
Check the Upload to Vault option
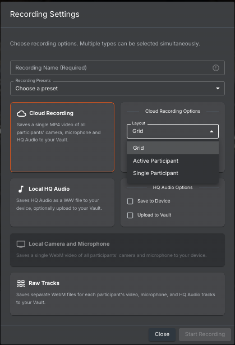[x=130, y=215]
